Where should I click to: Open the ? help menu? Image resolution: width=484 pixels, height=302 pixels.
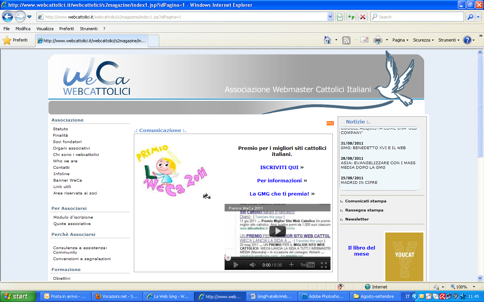pyautogui.click(x=104, y=29)
